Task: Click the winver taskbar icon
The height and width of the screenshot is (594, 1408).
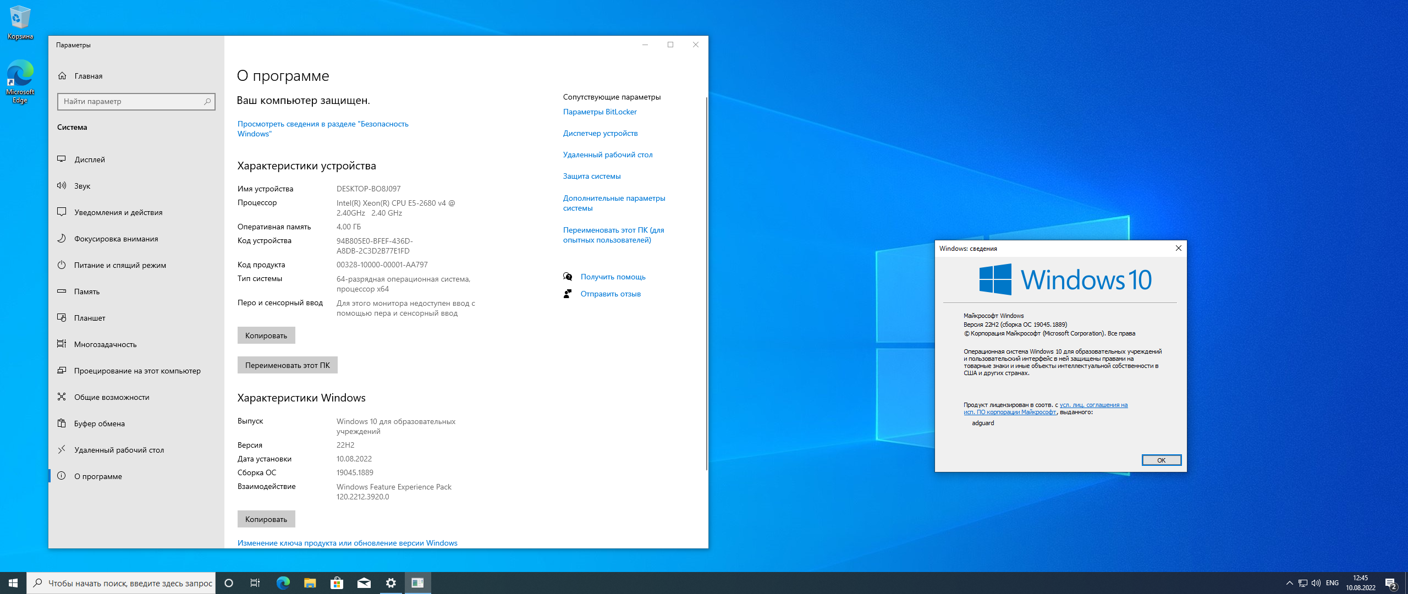Action: pos(417,583)
